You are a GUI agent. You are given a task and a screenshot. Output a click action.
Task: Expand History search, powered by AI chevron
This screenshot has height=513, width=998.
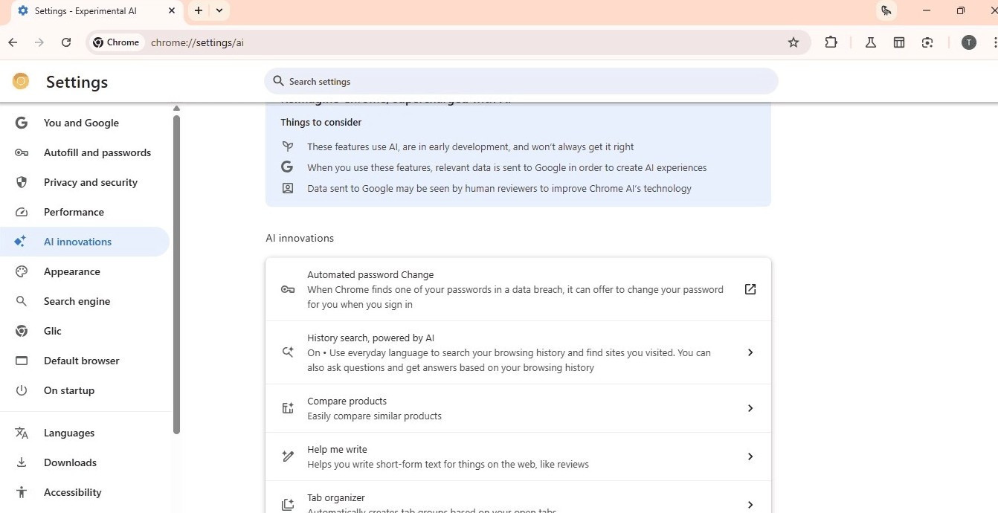pos(750,352)
